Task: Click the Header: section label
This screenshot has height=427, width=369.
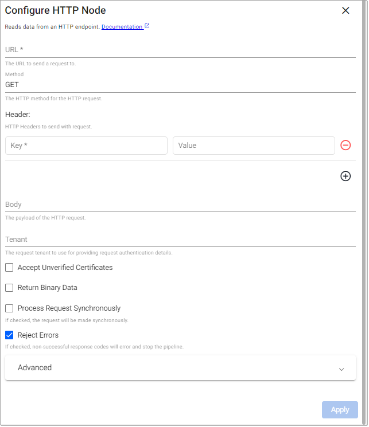Action: point(18,115)
